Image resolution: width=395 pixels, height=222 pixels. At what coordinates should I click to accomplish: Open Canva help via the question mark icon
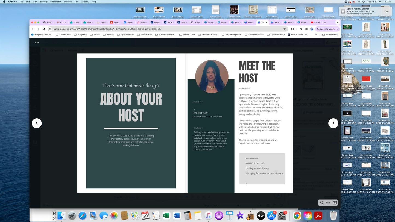tap(281, 205)
